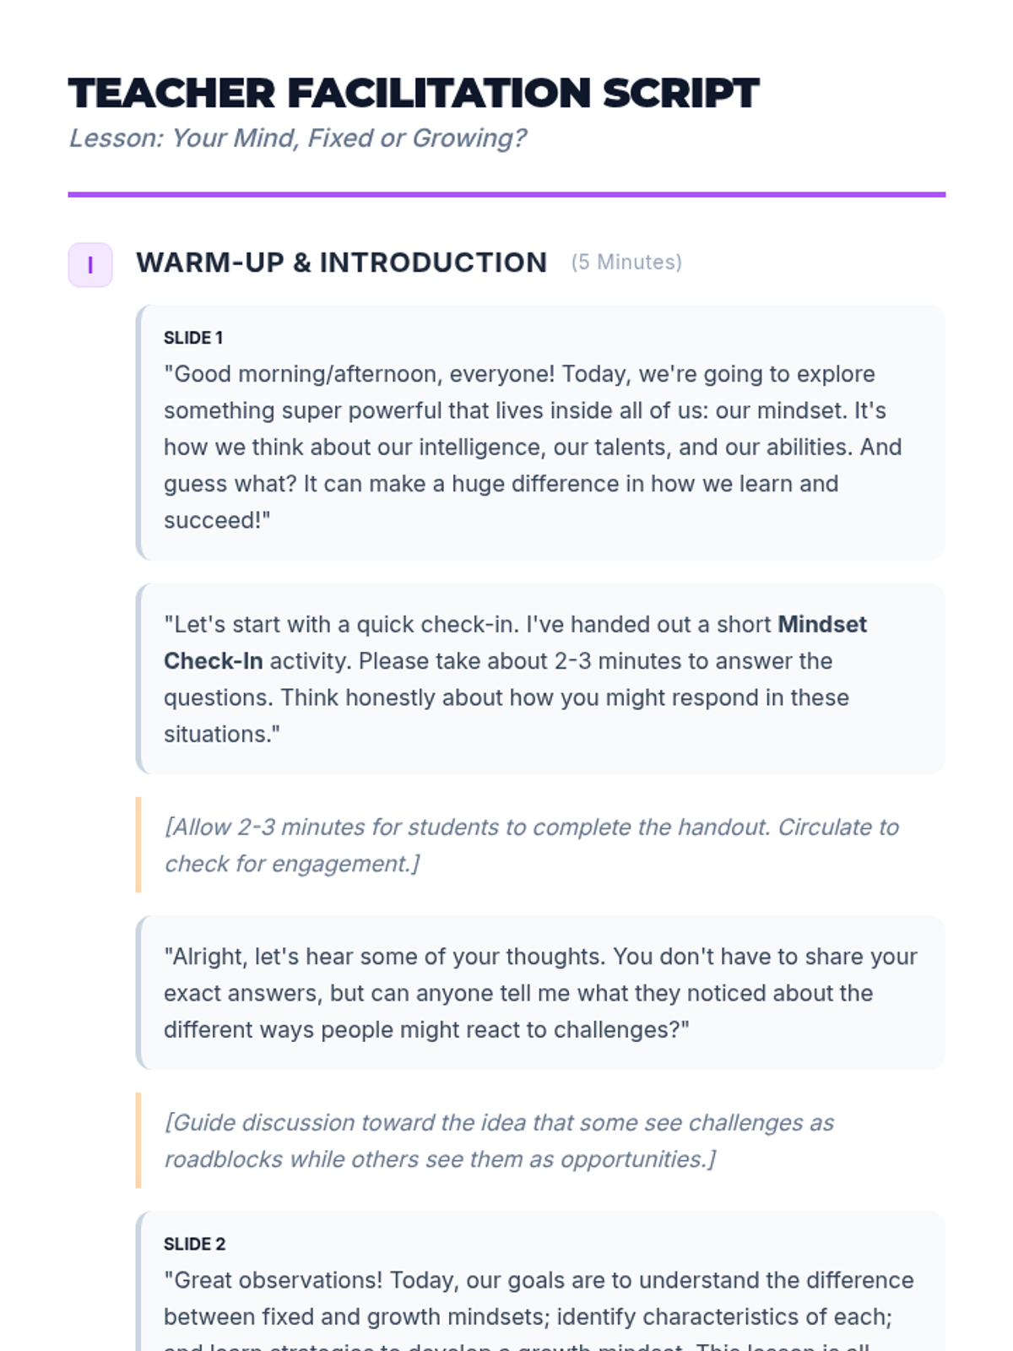This screenshot has height=1351, width=1013.
Task: Click the 'Great observations!' script paragraph
Action: click(x=539, y=1299)
